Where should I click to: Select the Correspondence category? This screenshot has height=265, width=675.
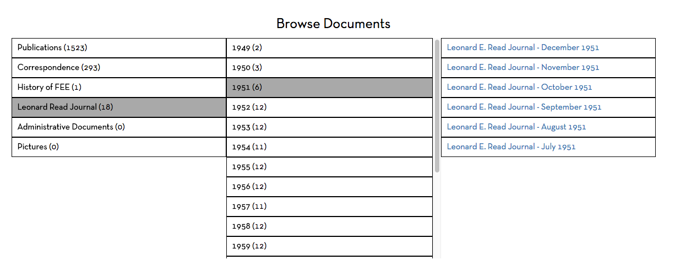(x=59, y=68)
